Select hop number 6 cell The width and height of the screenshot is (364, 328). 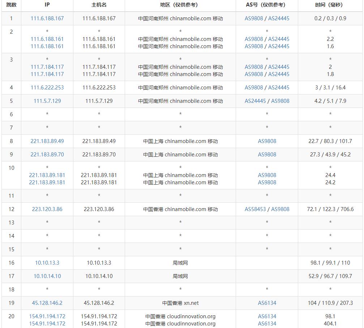coord(11,114)
